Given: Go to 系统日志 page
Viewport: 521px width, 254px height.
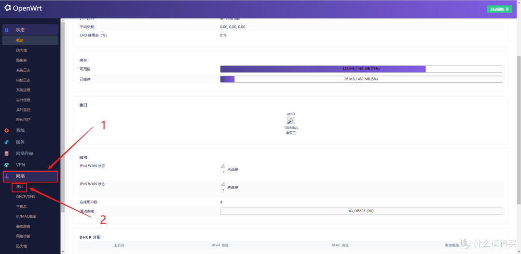Looking at the screenshot, I should click(x=23, y=70).
